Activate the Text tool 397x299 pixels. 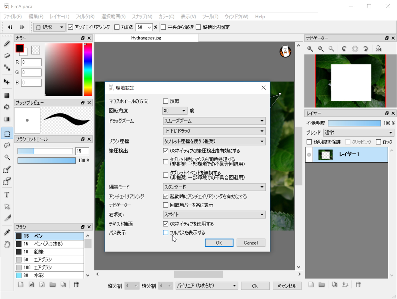click(x=7, y=195)
